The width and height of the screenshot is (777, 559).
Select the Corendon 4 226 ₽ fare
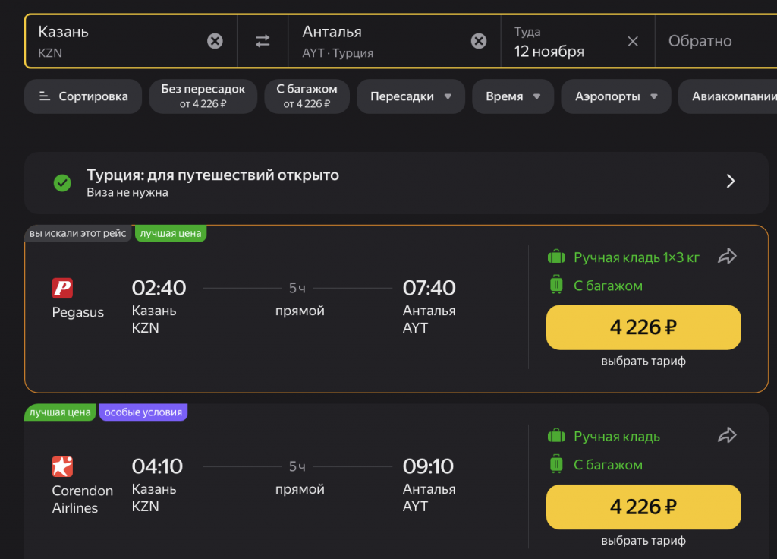pyautogui.click(x=643, y=507)
